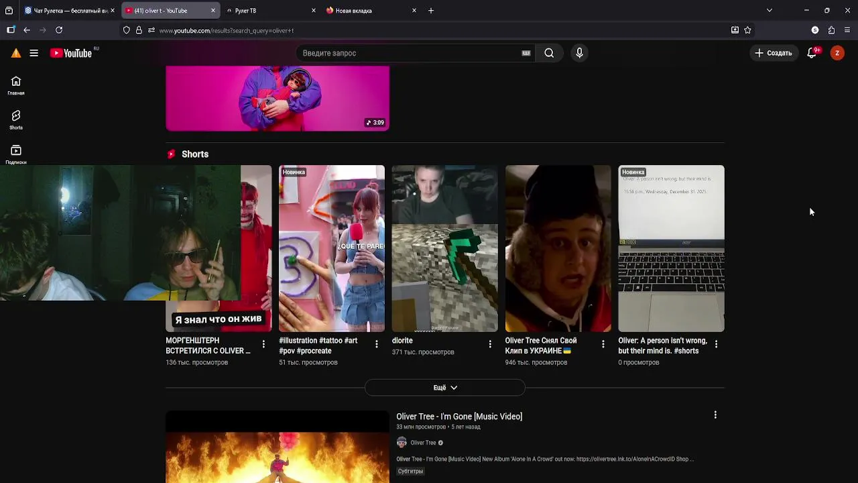
Task: Reload the page in the browser
Action: point(59,30)
